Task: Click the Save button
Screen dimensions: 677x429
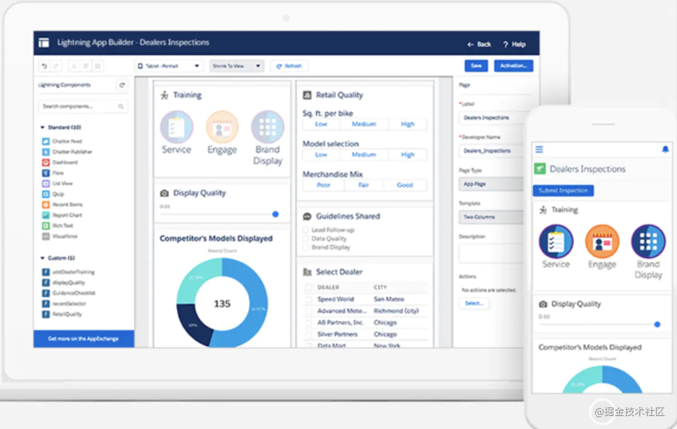Action: click(476, 66)
